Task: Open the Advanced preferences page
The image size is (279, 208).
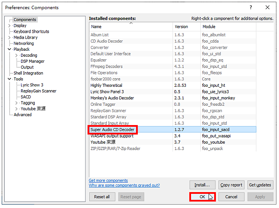Action: point(23,115)
